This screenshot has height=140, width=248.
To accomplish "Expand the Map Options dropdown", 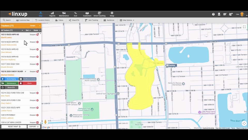I will [127, 20].
